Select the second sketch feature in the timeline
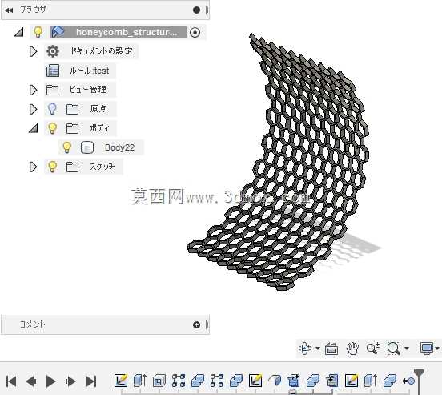Viewport: 442px width, 395px height. (255, 381)
